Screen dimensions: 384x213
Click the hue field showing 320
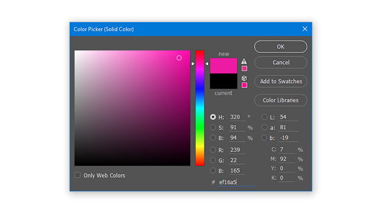click(237, 117)
